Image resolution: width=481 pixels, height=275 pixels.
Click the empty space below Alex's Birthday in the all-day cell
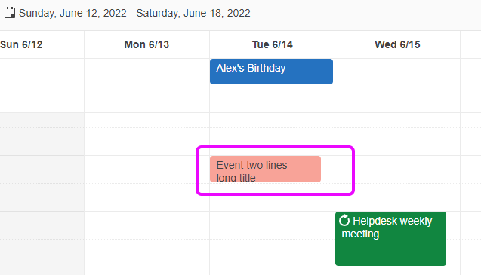click(x=272, y=98)
